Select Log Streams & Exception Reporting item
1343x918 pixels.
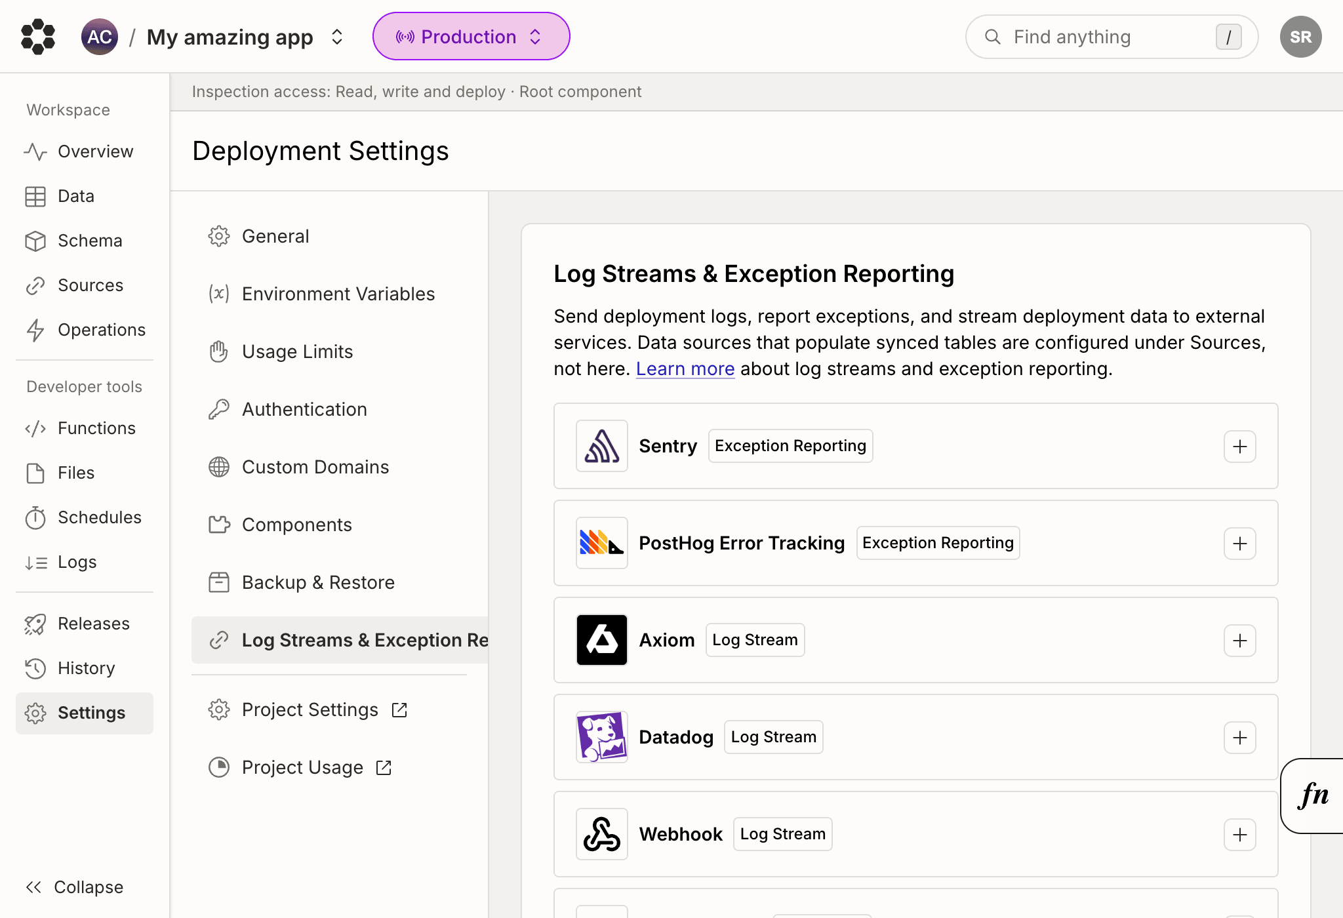[340, 640]
